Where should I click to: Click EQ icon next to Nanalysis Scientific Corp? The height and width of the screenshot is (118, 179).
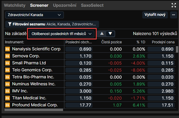tap(8, 49)
